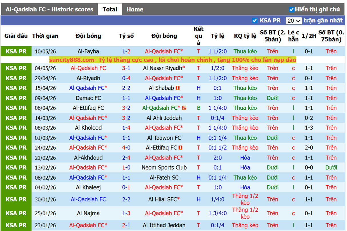Open Al-Fayha team link in 10/05/26 row
Viewport: 347px width, 231px height.
pos(88,51)
